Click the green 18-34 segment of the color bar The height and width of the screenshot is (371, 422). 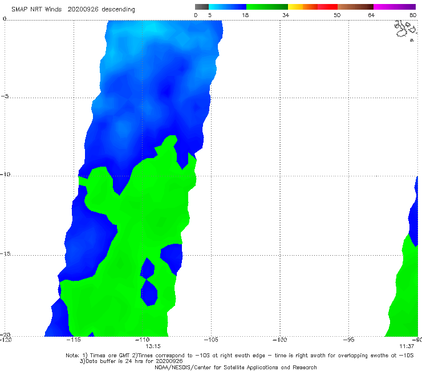267,7
